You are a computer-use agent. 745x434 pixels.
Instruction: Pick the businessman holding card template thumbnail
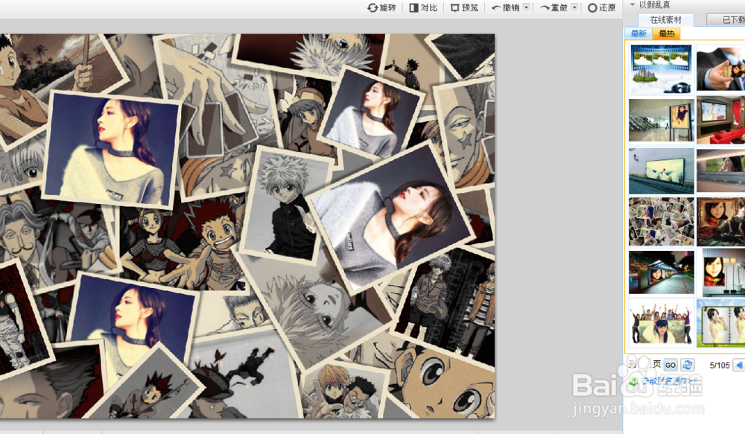pos(720,68)
